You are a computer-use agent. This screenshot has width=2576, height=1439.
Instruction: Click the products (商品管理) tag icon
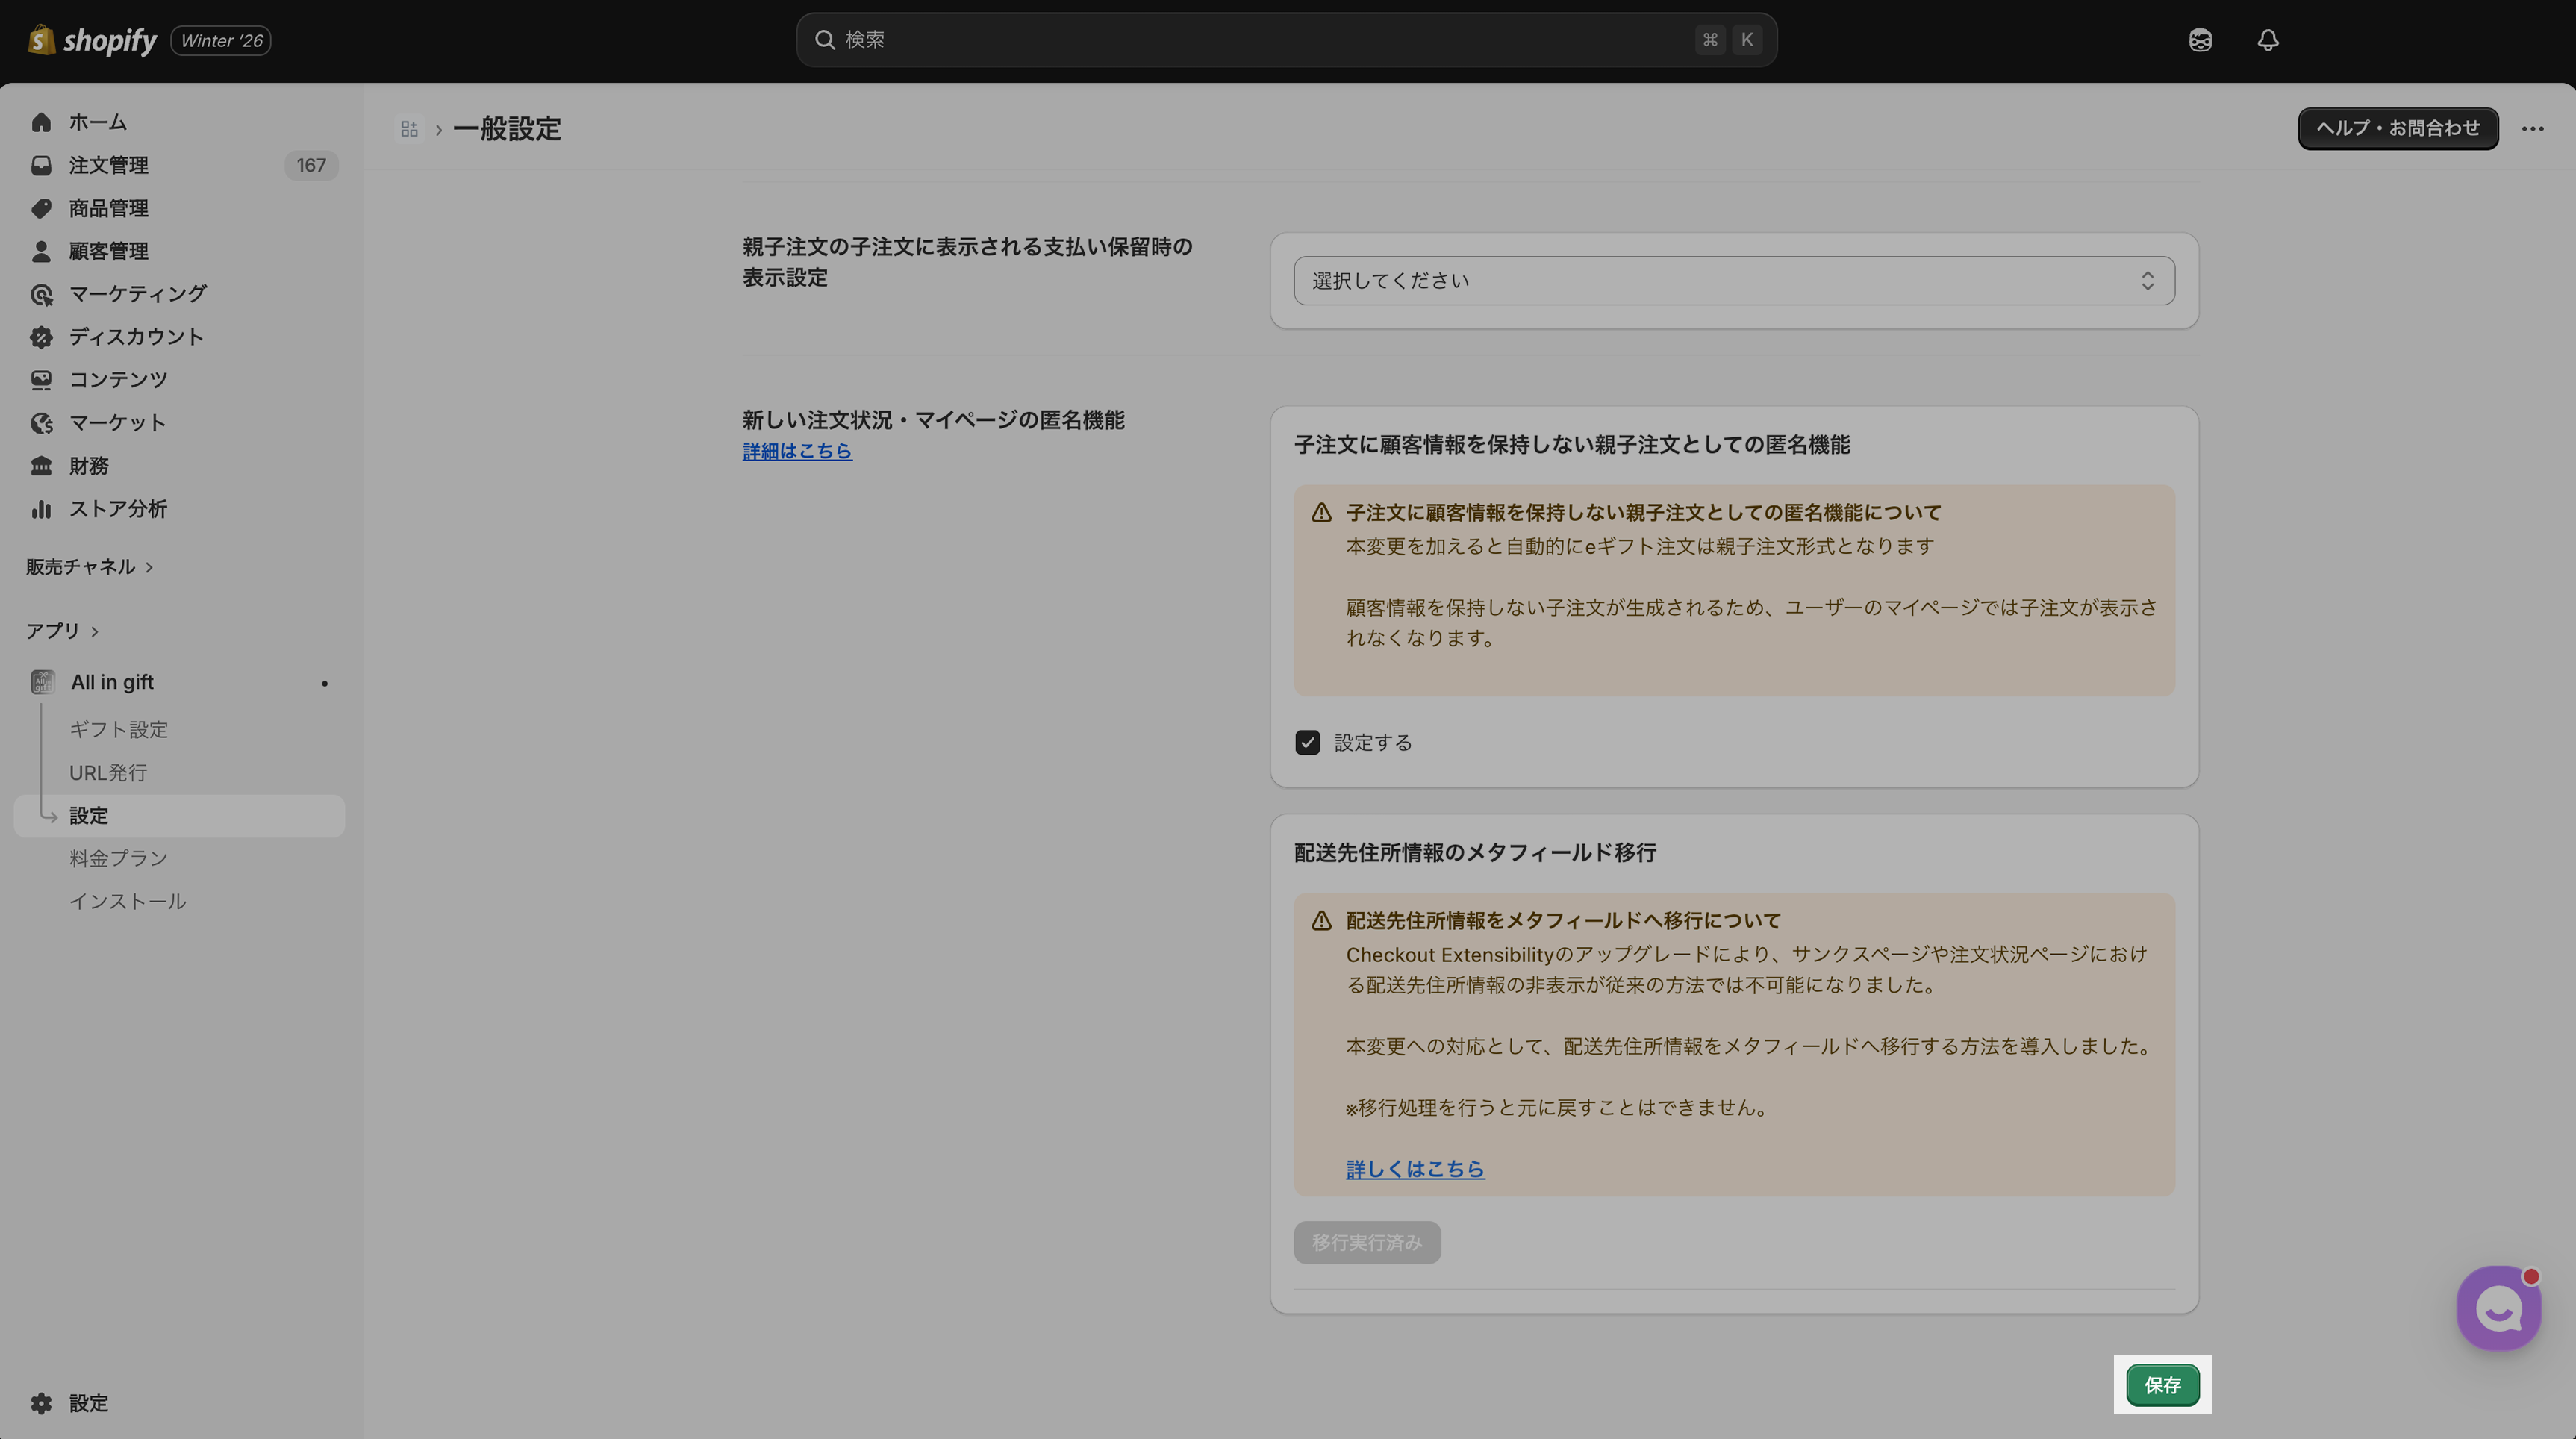(x=41, y=208)
